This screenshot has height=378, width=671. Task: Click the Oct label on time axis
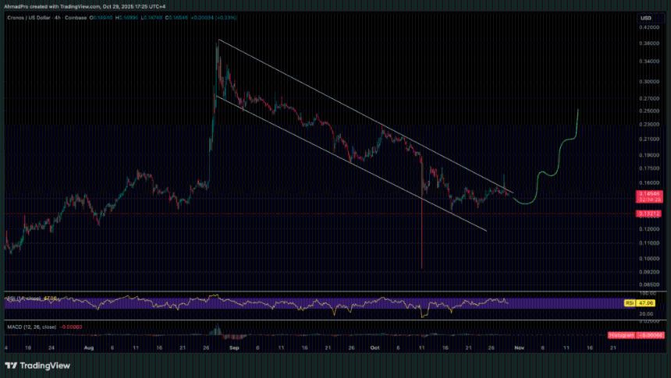point(374,348)
